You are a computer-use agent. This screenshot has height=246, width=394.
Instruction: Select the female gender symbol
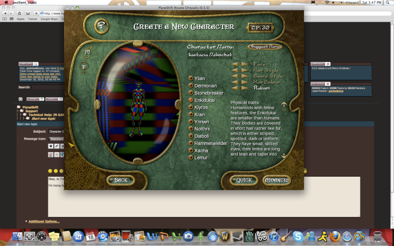pos(84,67)
